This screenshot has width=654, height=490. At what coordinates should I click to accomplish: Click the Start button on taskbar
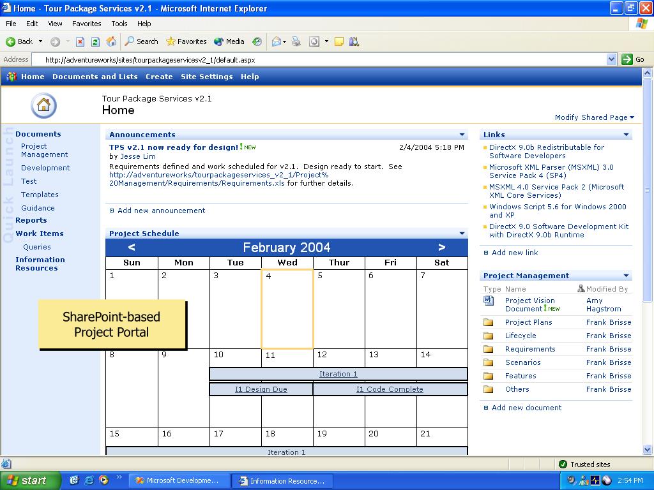[x=31, y=480]
